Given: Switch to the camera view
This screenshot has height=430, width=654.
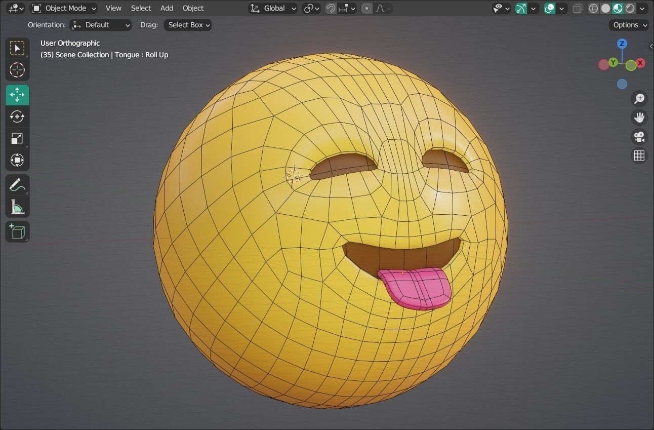Looking at the screenshot, I should pos(639,137).
